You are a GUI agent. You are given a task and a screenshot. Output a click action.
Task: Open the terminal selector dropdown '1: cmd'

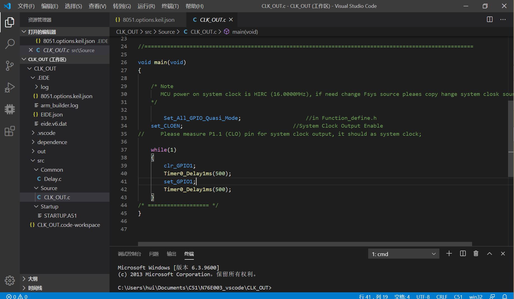coord(404,254)
